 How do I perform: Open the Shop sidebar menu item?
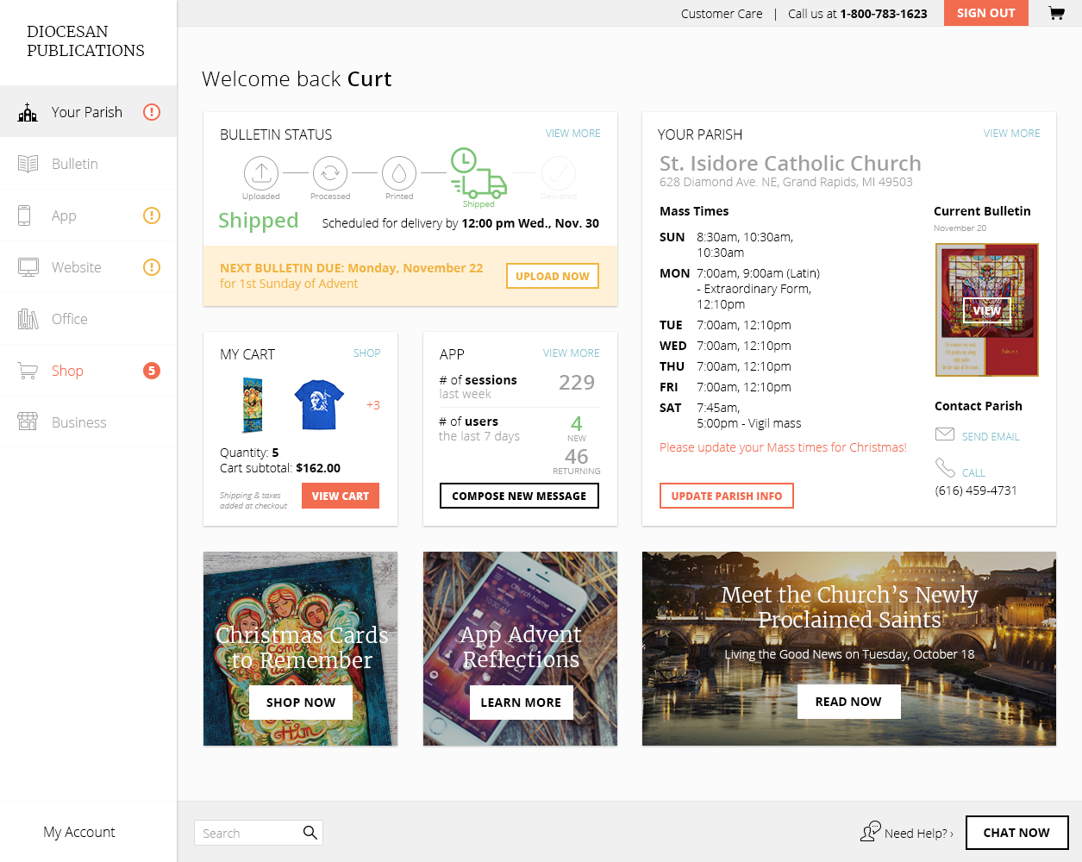tap(88, 371)
